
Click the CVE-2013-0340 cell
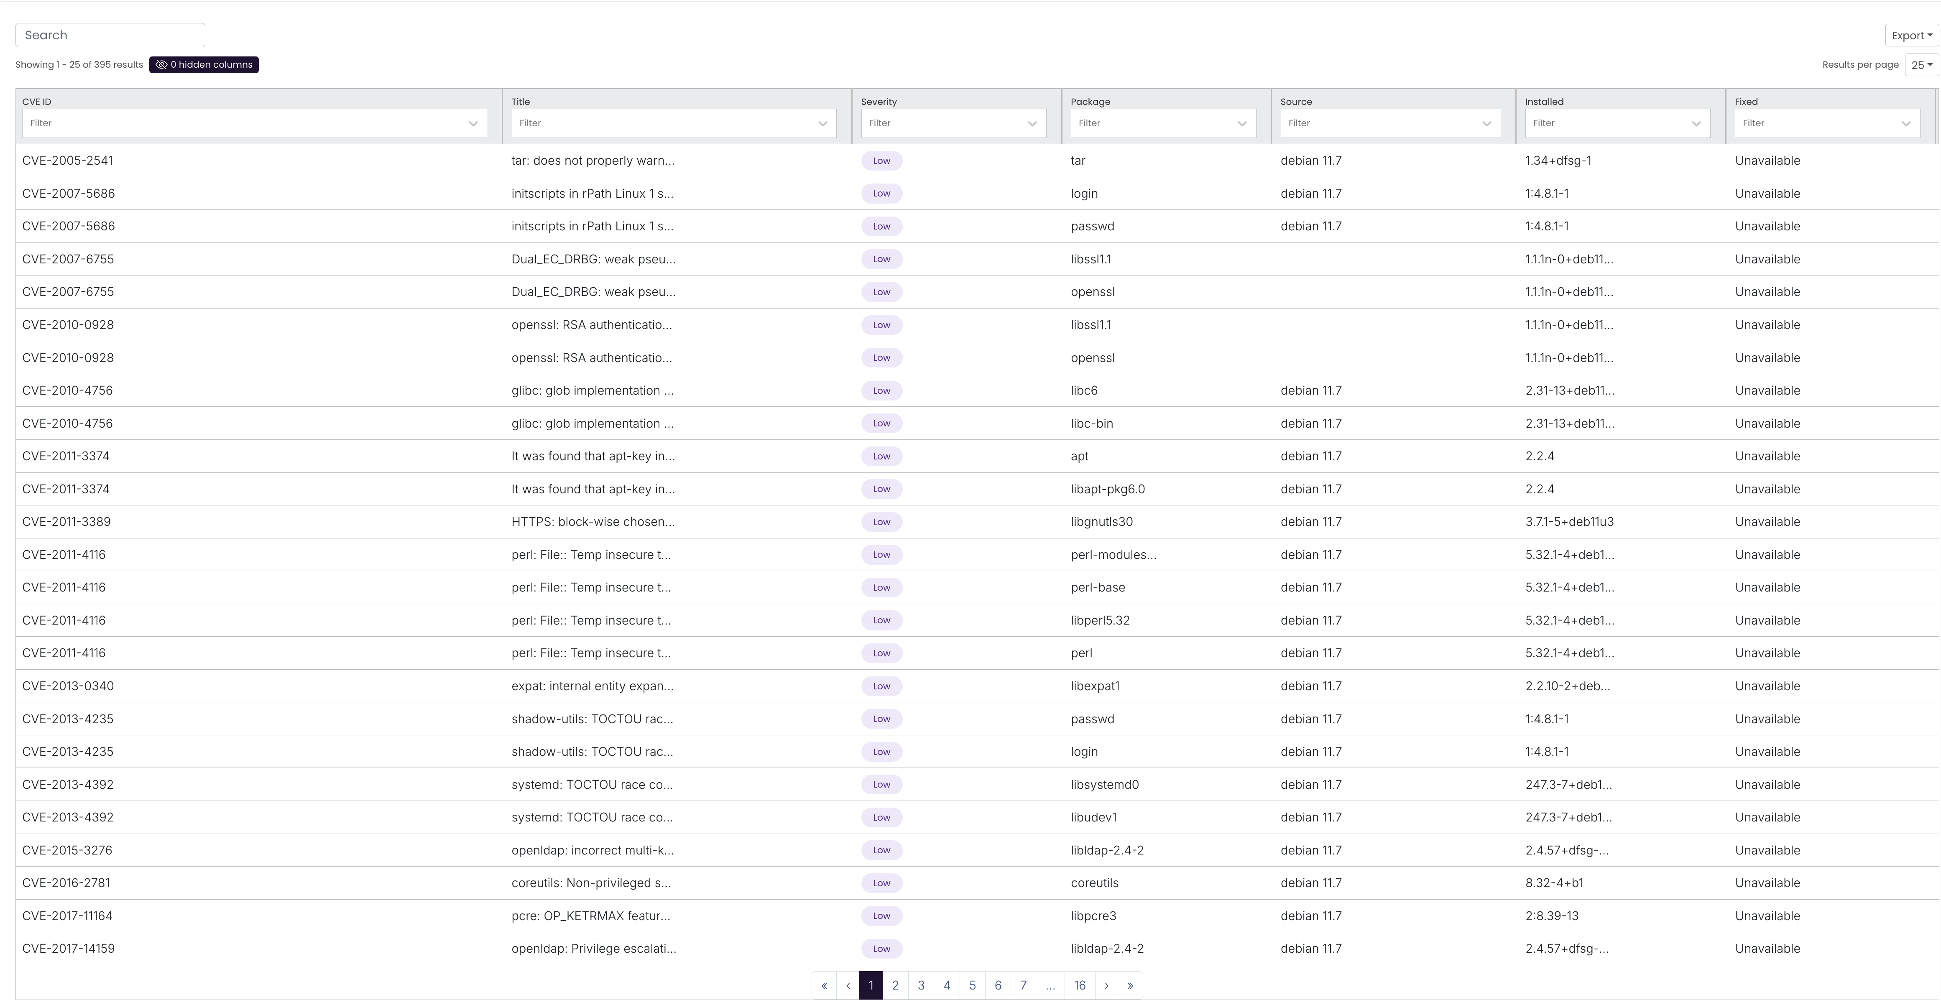coord(68,686)
